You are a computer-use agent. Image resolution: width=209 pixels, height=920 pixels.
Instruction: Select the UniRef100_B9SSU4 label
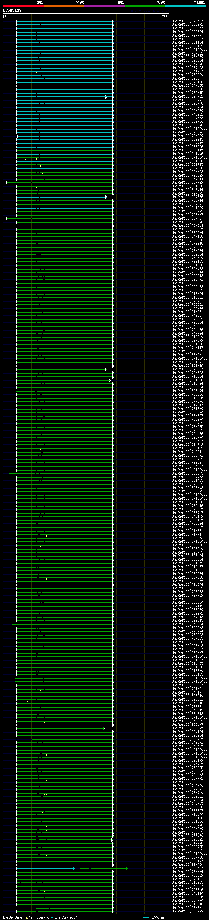click(187, 60)
